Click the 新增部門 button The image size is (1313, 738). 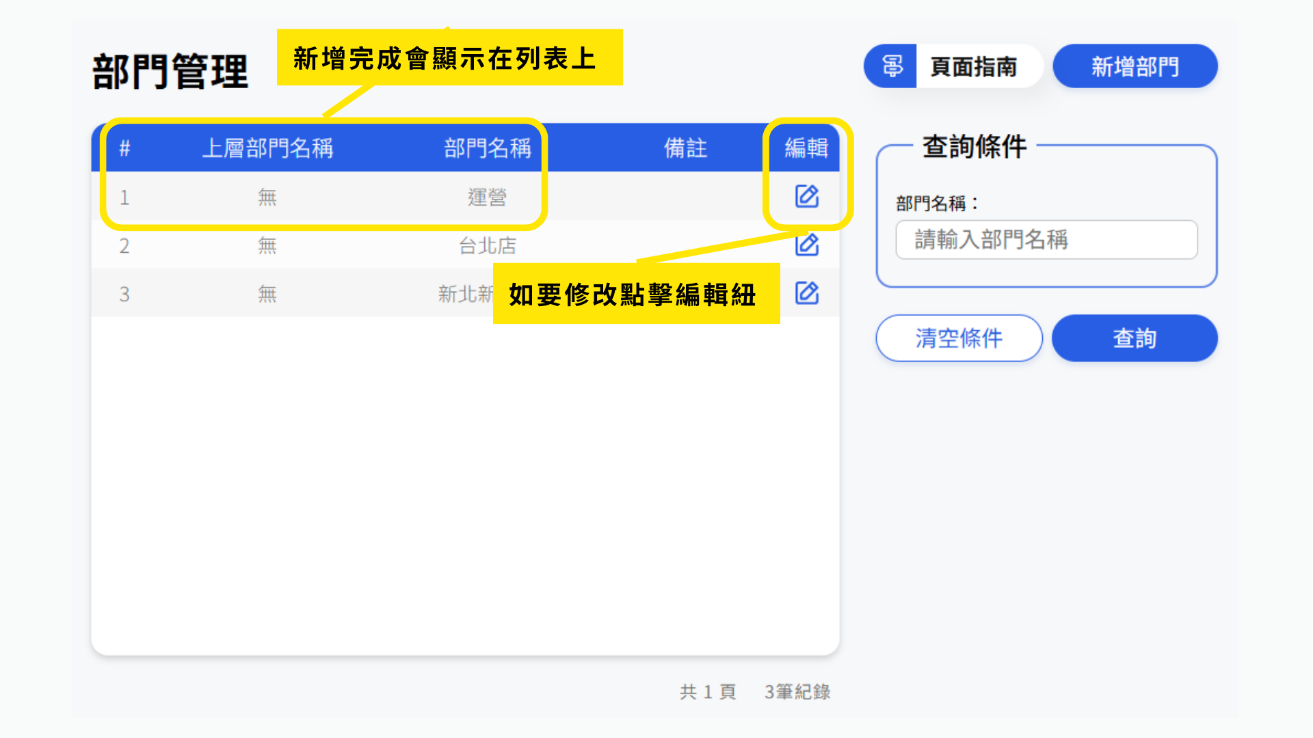click(x=1135, y=66)
